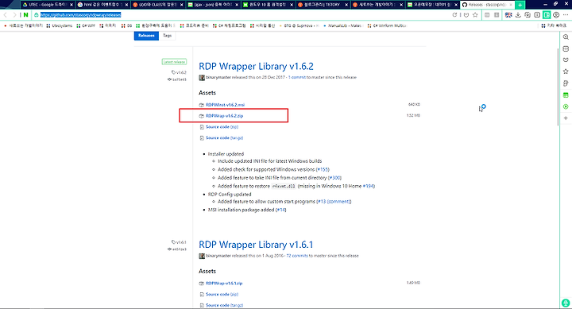Open the user profile icon in toolbar
This screenshot has height=309, width=572.
556,15
